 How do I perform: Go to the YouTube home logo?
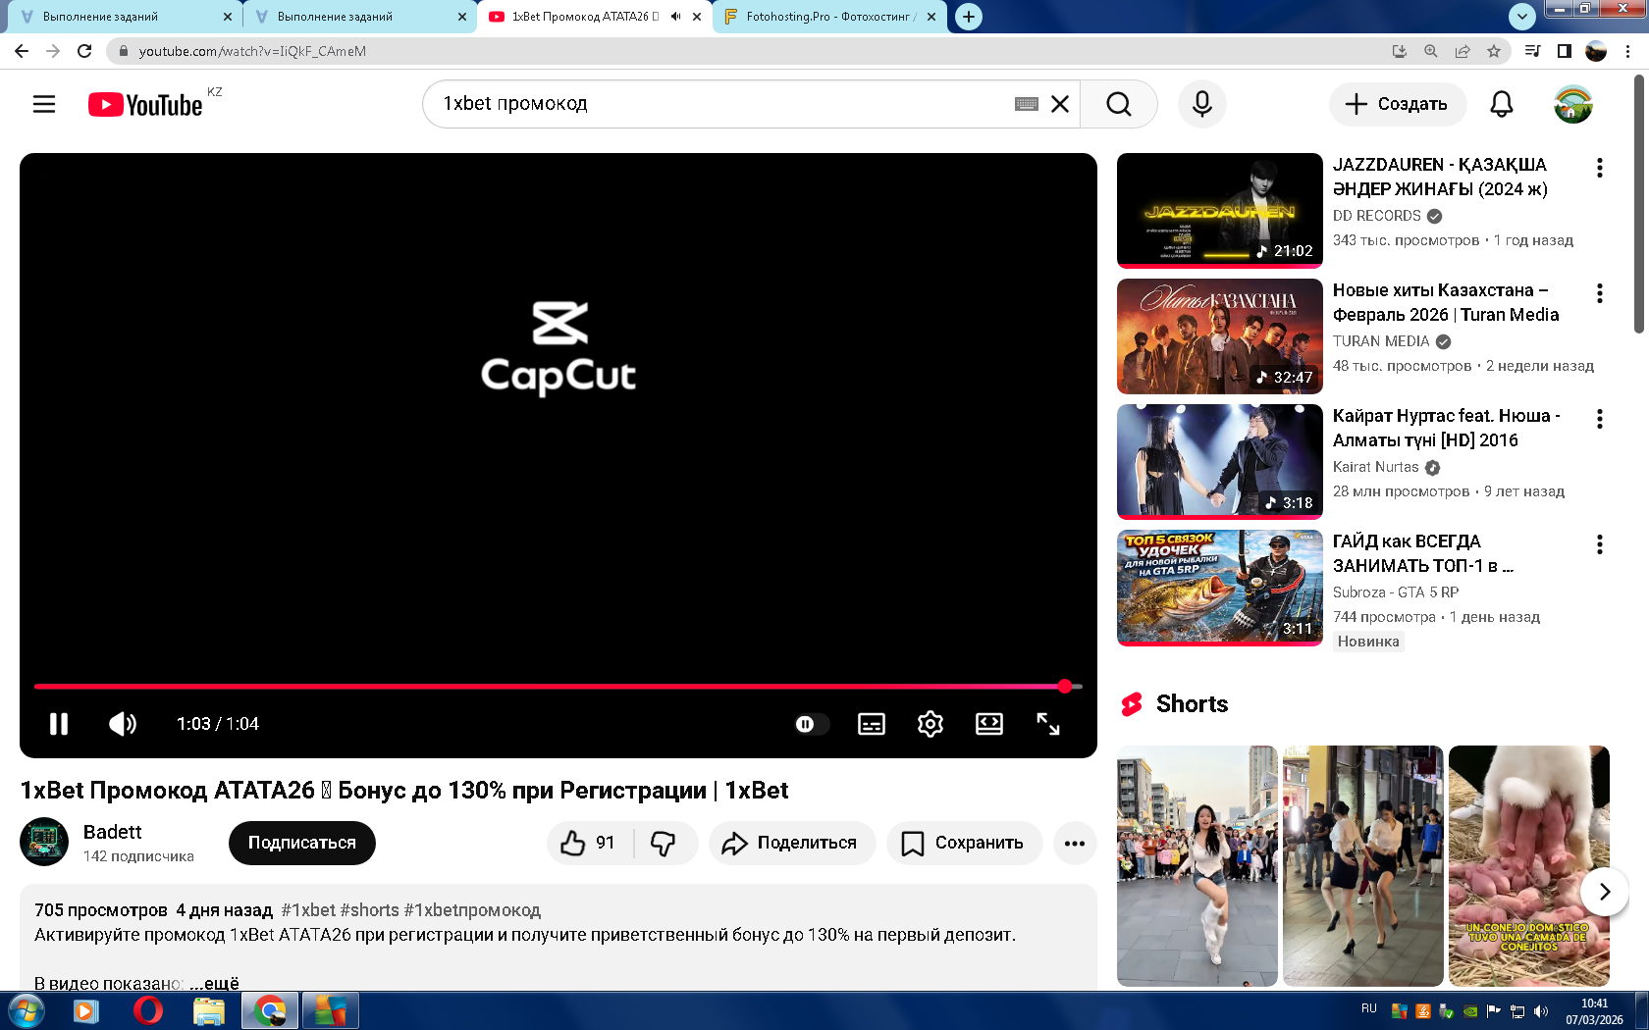pos(145,105)
